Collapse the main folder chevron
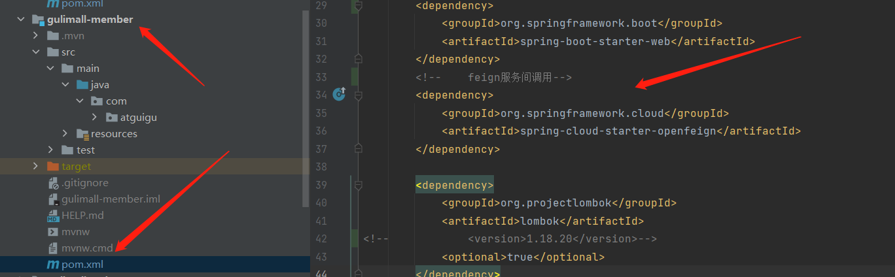The height and width of the screenshot is (277, 895). point(50,69)
